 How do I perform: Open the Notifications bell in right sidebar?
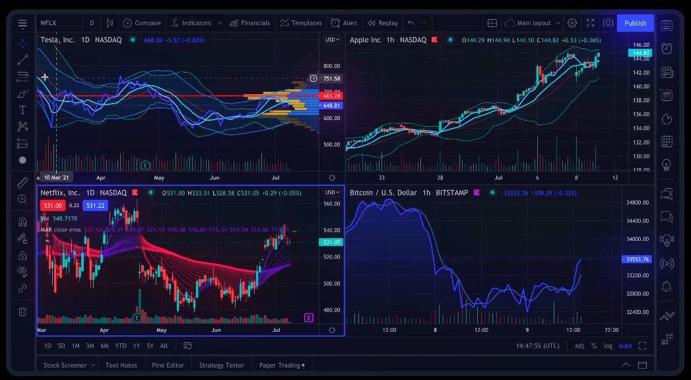(667, 286)
